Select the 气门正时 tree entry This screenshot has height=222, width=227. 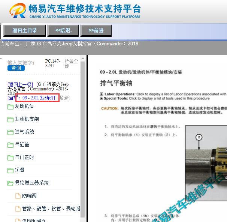24,157
